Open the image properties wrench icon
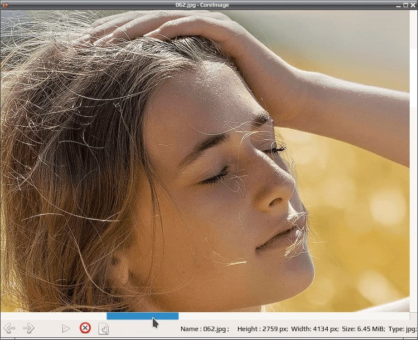Screen dimensions: 418x340 [x=104, y=328]
